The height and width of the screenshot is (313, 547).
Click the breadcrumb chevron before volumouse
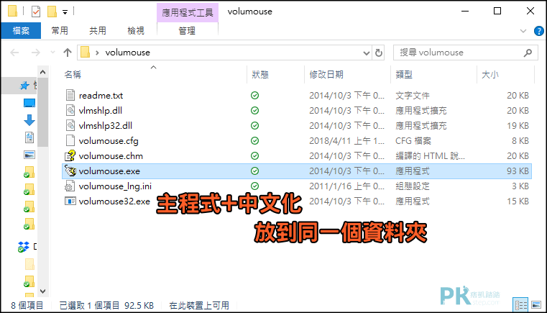click(97, 53)
